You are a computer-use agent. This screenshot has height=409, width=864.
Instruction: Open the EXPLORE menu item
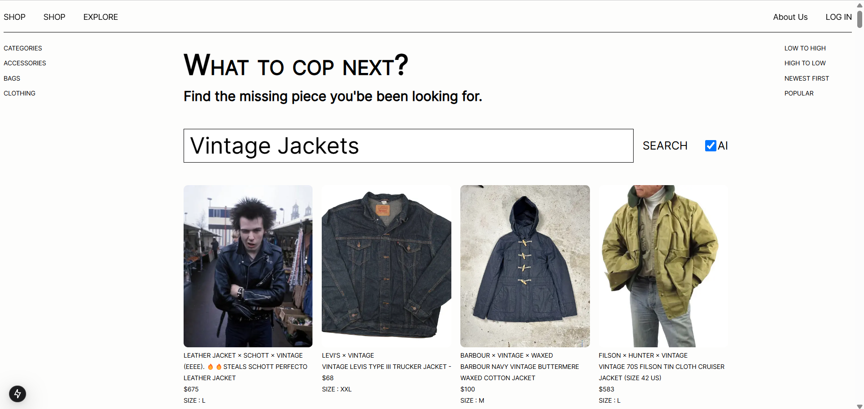pyautogui.click(x=100, y=17)
